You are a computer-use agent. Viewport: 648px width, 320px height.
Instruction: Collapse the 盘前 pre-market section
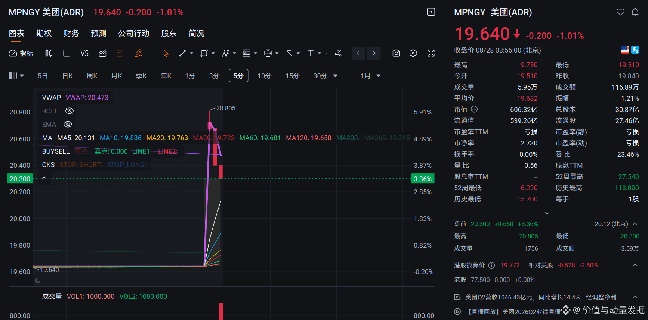(x=635, y=224)
